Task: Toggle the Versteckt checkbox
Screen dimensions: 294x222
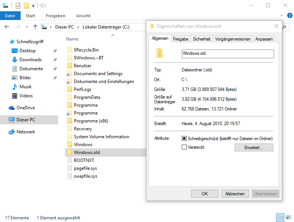Action: pyautogui.click(x=184, y=147)
